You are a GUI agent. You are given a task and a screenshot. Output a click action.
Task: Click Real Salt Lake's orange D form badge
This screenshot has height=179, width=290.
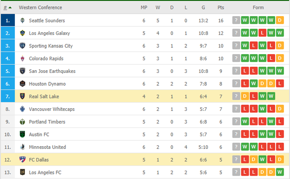point(245,96)
